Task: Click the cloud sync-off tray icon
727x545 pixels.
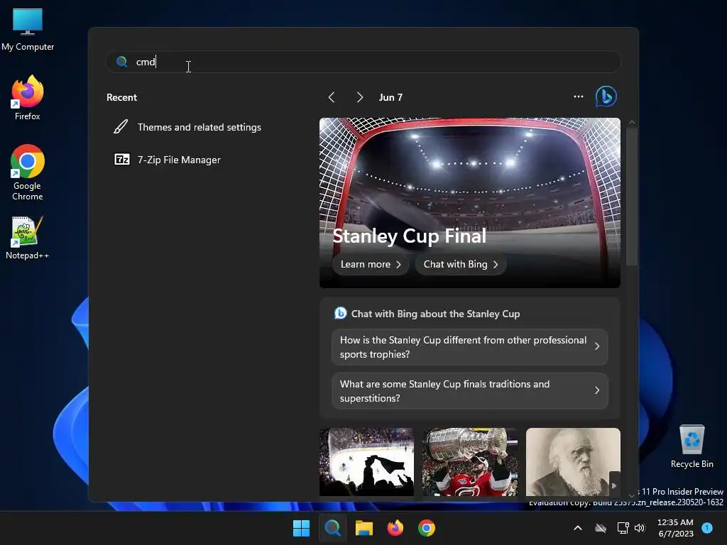Action: click(601, 528)
